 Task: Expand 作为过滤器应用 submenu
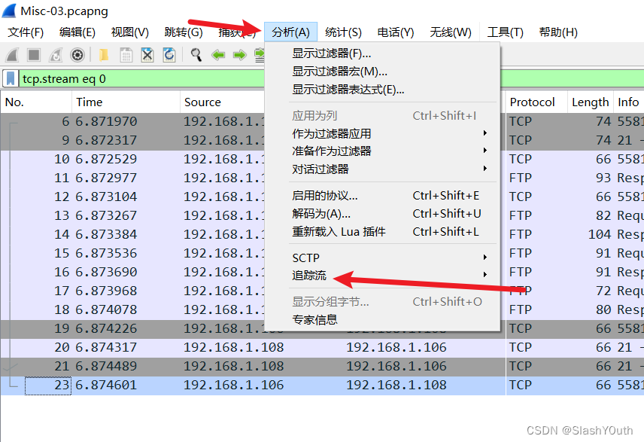383,133
